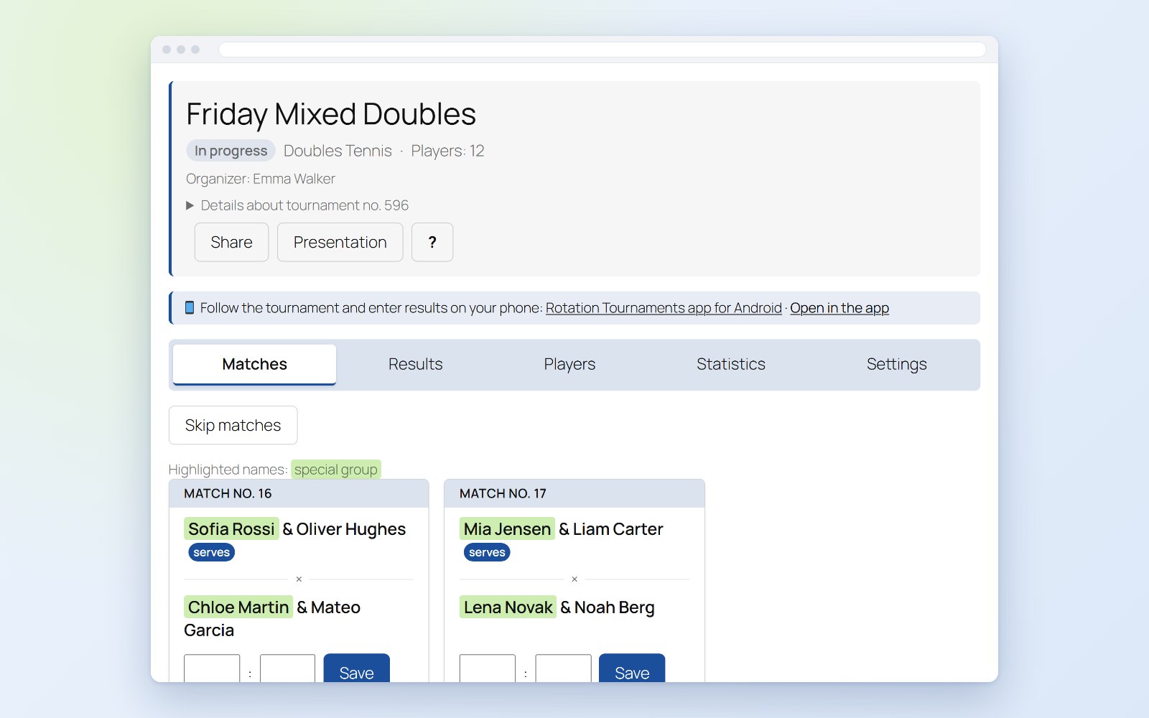The width and height of the screenshot is (1149, 718).
Task: Click the 'In progress' status badge
Action: [231, 151]
